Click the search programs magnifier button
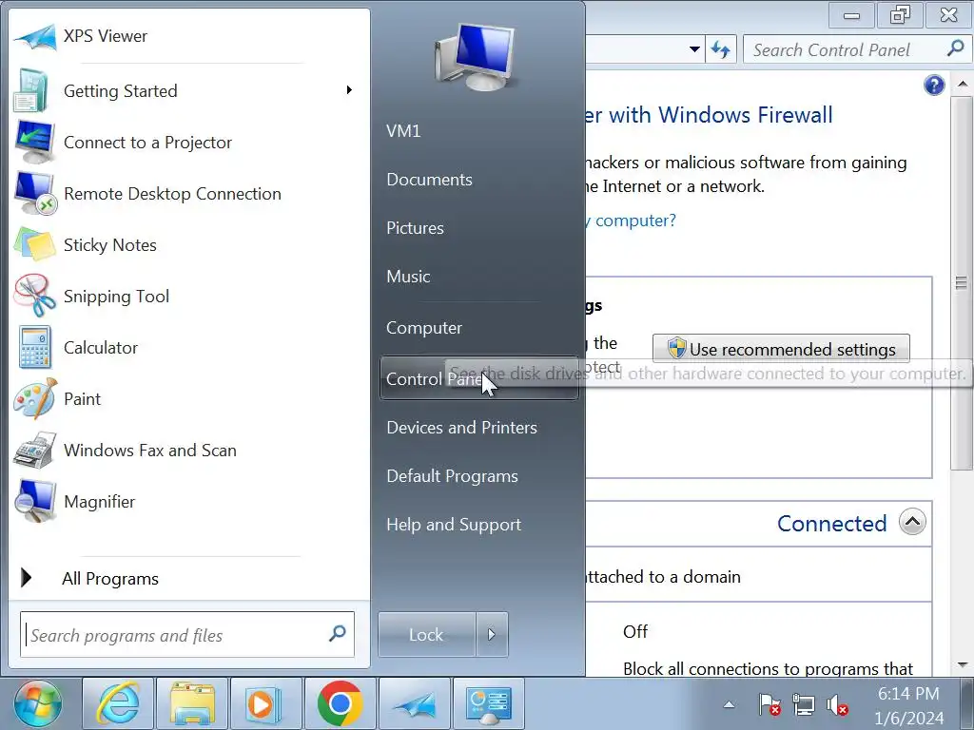 coord(338,634)
